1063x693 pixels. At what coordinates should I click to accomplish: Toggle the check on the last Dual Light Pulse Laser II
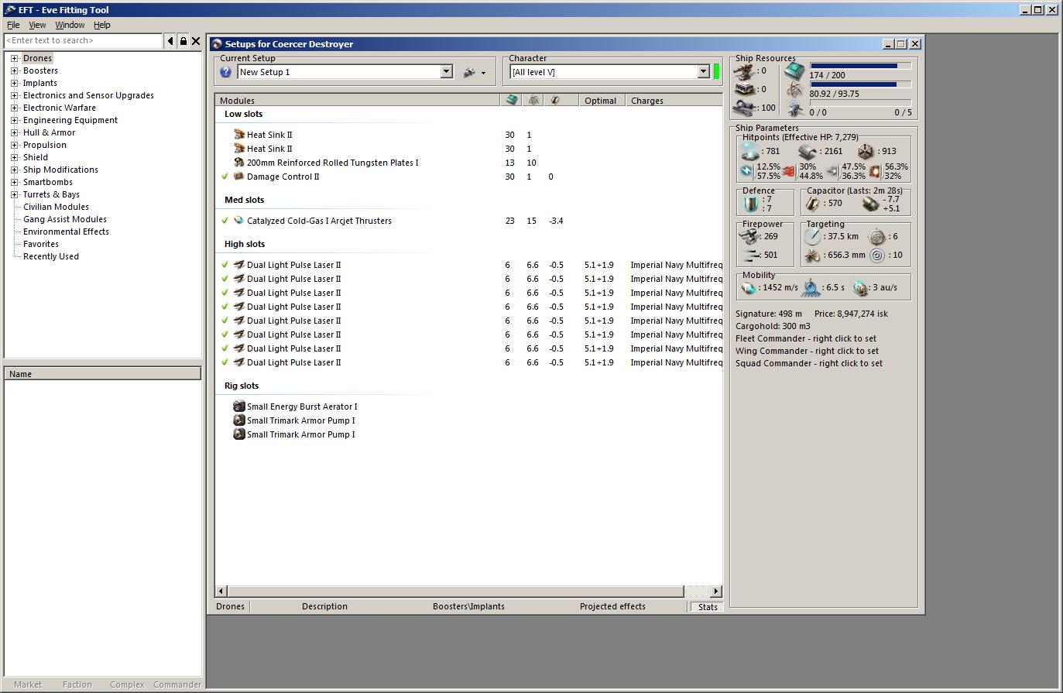[x=225, y=362]
